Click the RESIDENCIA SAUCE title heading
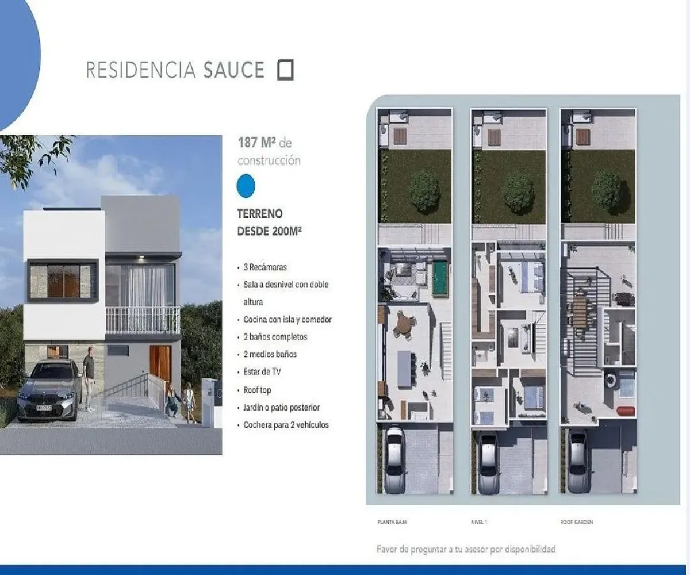The width and height of the screenshot is (690, 575). tap(172, 70)
